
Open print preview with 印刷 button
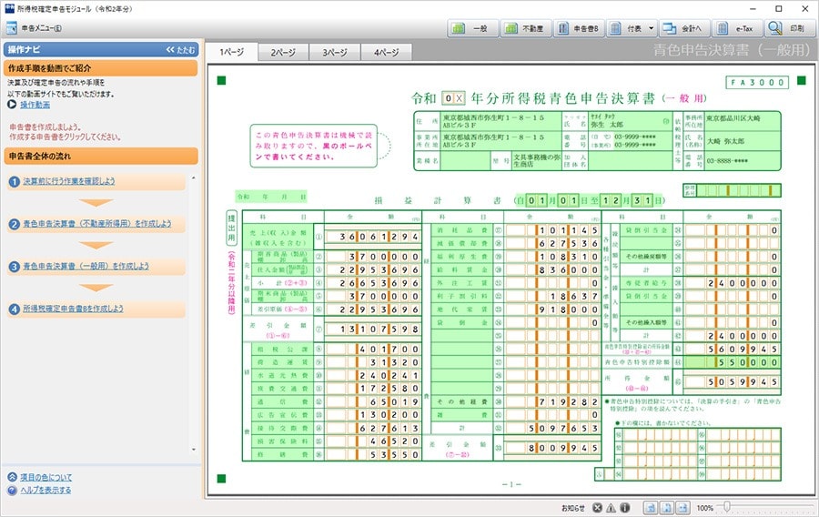(x=789, y=28)
